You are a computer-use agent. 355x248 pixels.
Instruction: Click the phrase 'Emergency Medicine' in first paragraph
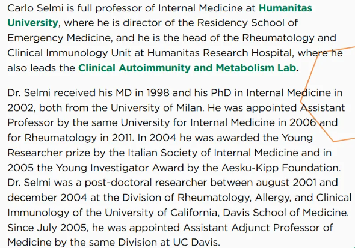point(59,38)
